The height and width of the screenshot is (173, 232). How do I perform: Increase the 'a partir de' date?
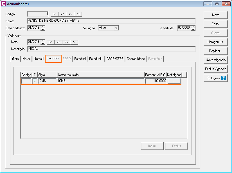(x=193, y=27)
